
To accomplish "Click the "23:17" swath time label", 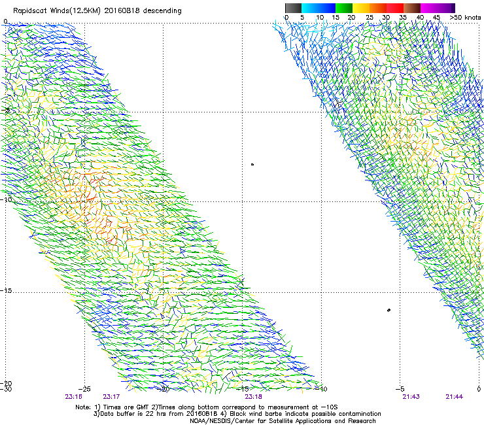I will (111, 397).
